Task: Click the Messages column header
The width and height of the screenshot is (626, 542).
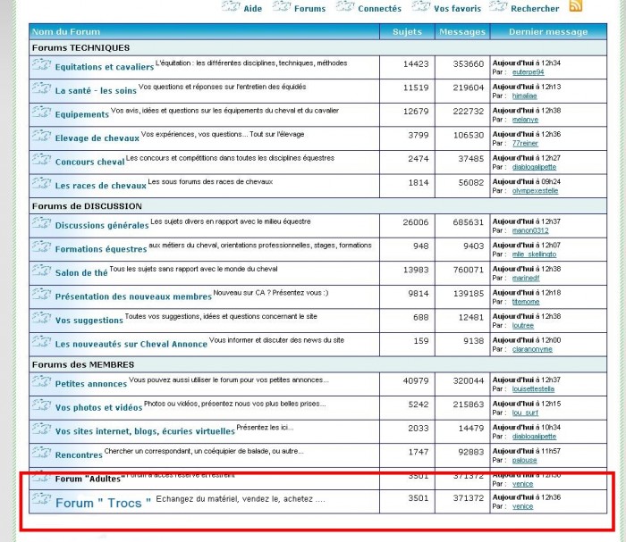Action: (462, 31)
